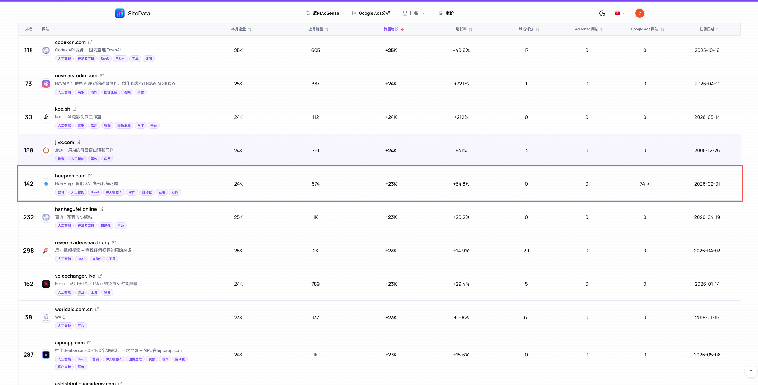Sort table by 流量增长 column
This screenshot has height=385, width=758.
click(394, 29)
